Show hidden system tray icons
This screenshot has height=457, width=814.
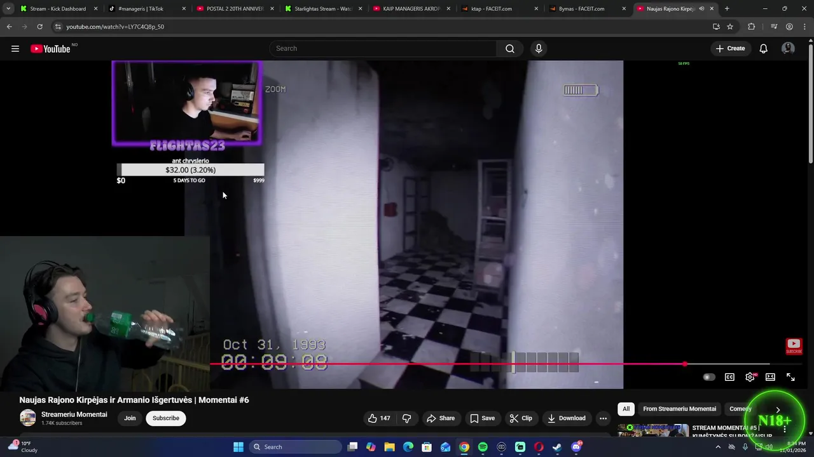[x=718, y=447]
